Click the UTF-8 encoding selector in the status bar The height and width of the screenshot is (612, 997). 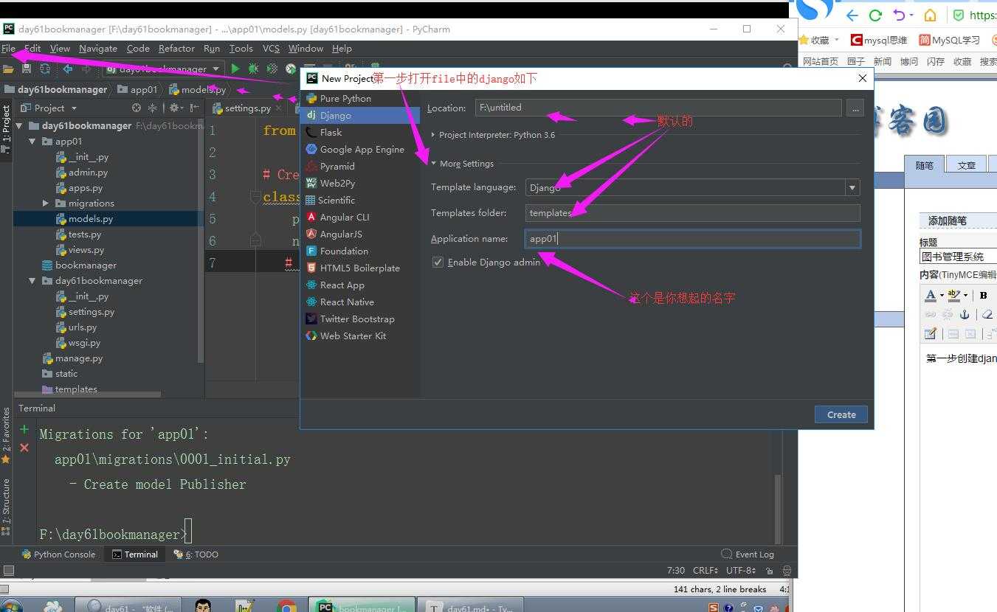click(x=741, y=571)
